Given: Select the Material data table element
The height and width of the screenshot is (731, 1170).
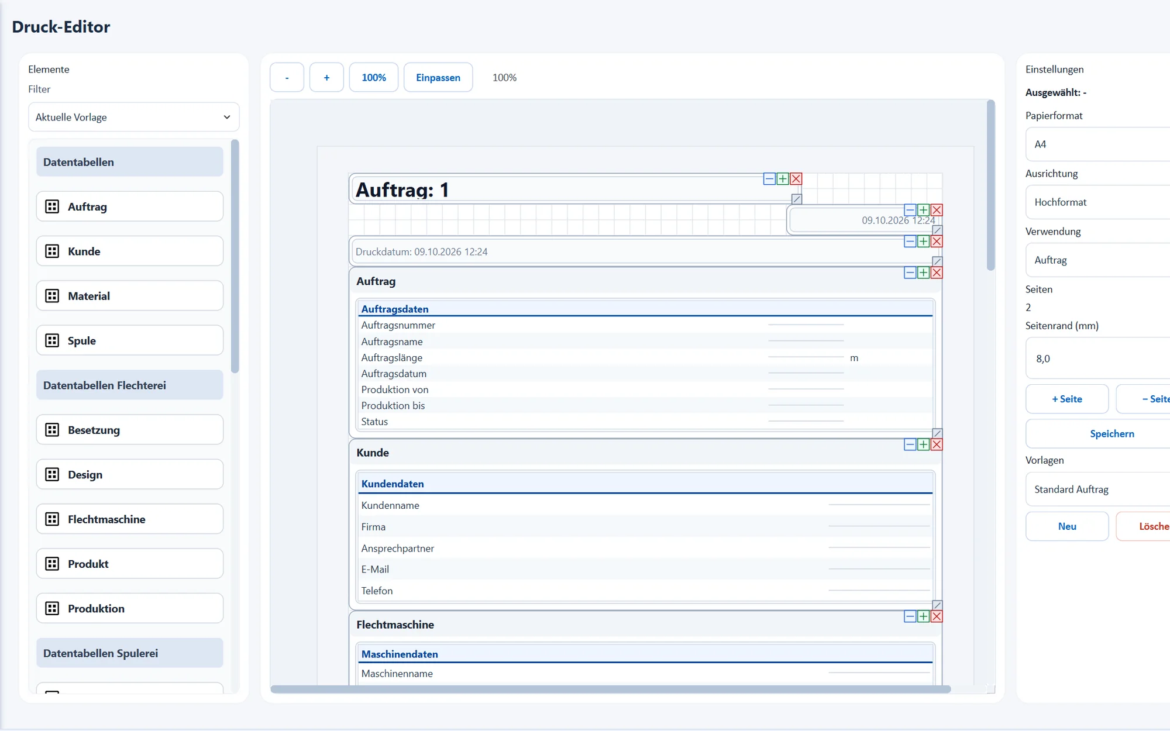Looking at the screenshot, I should point(129,296).
